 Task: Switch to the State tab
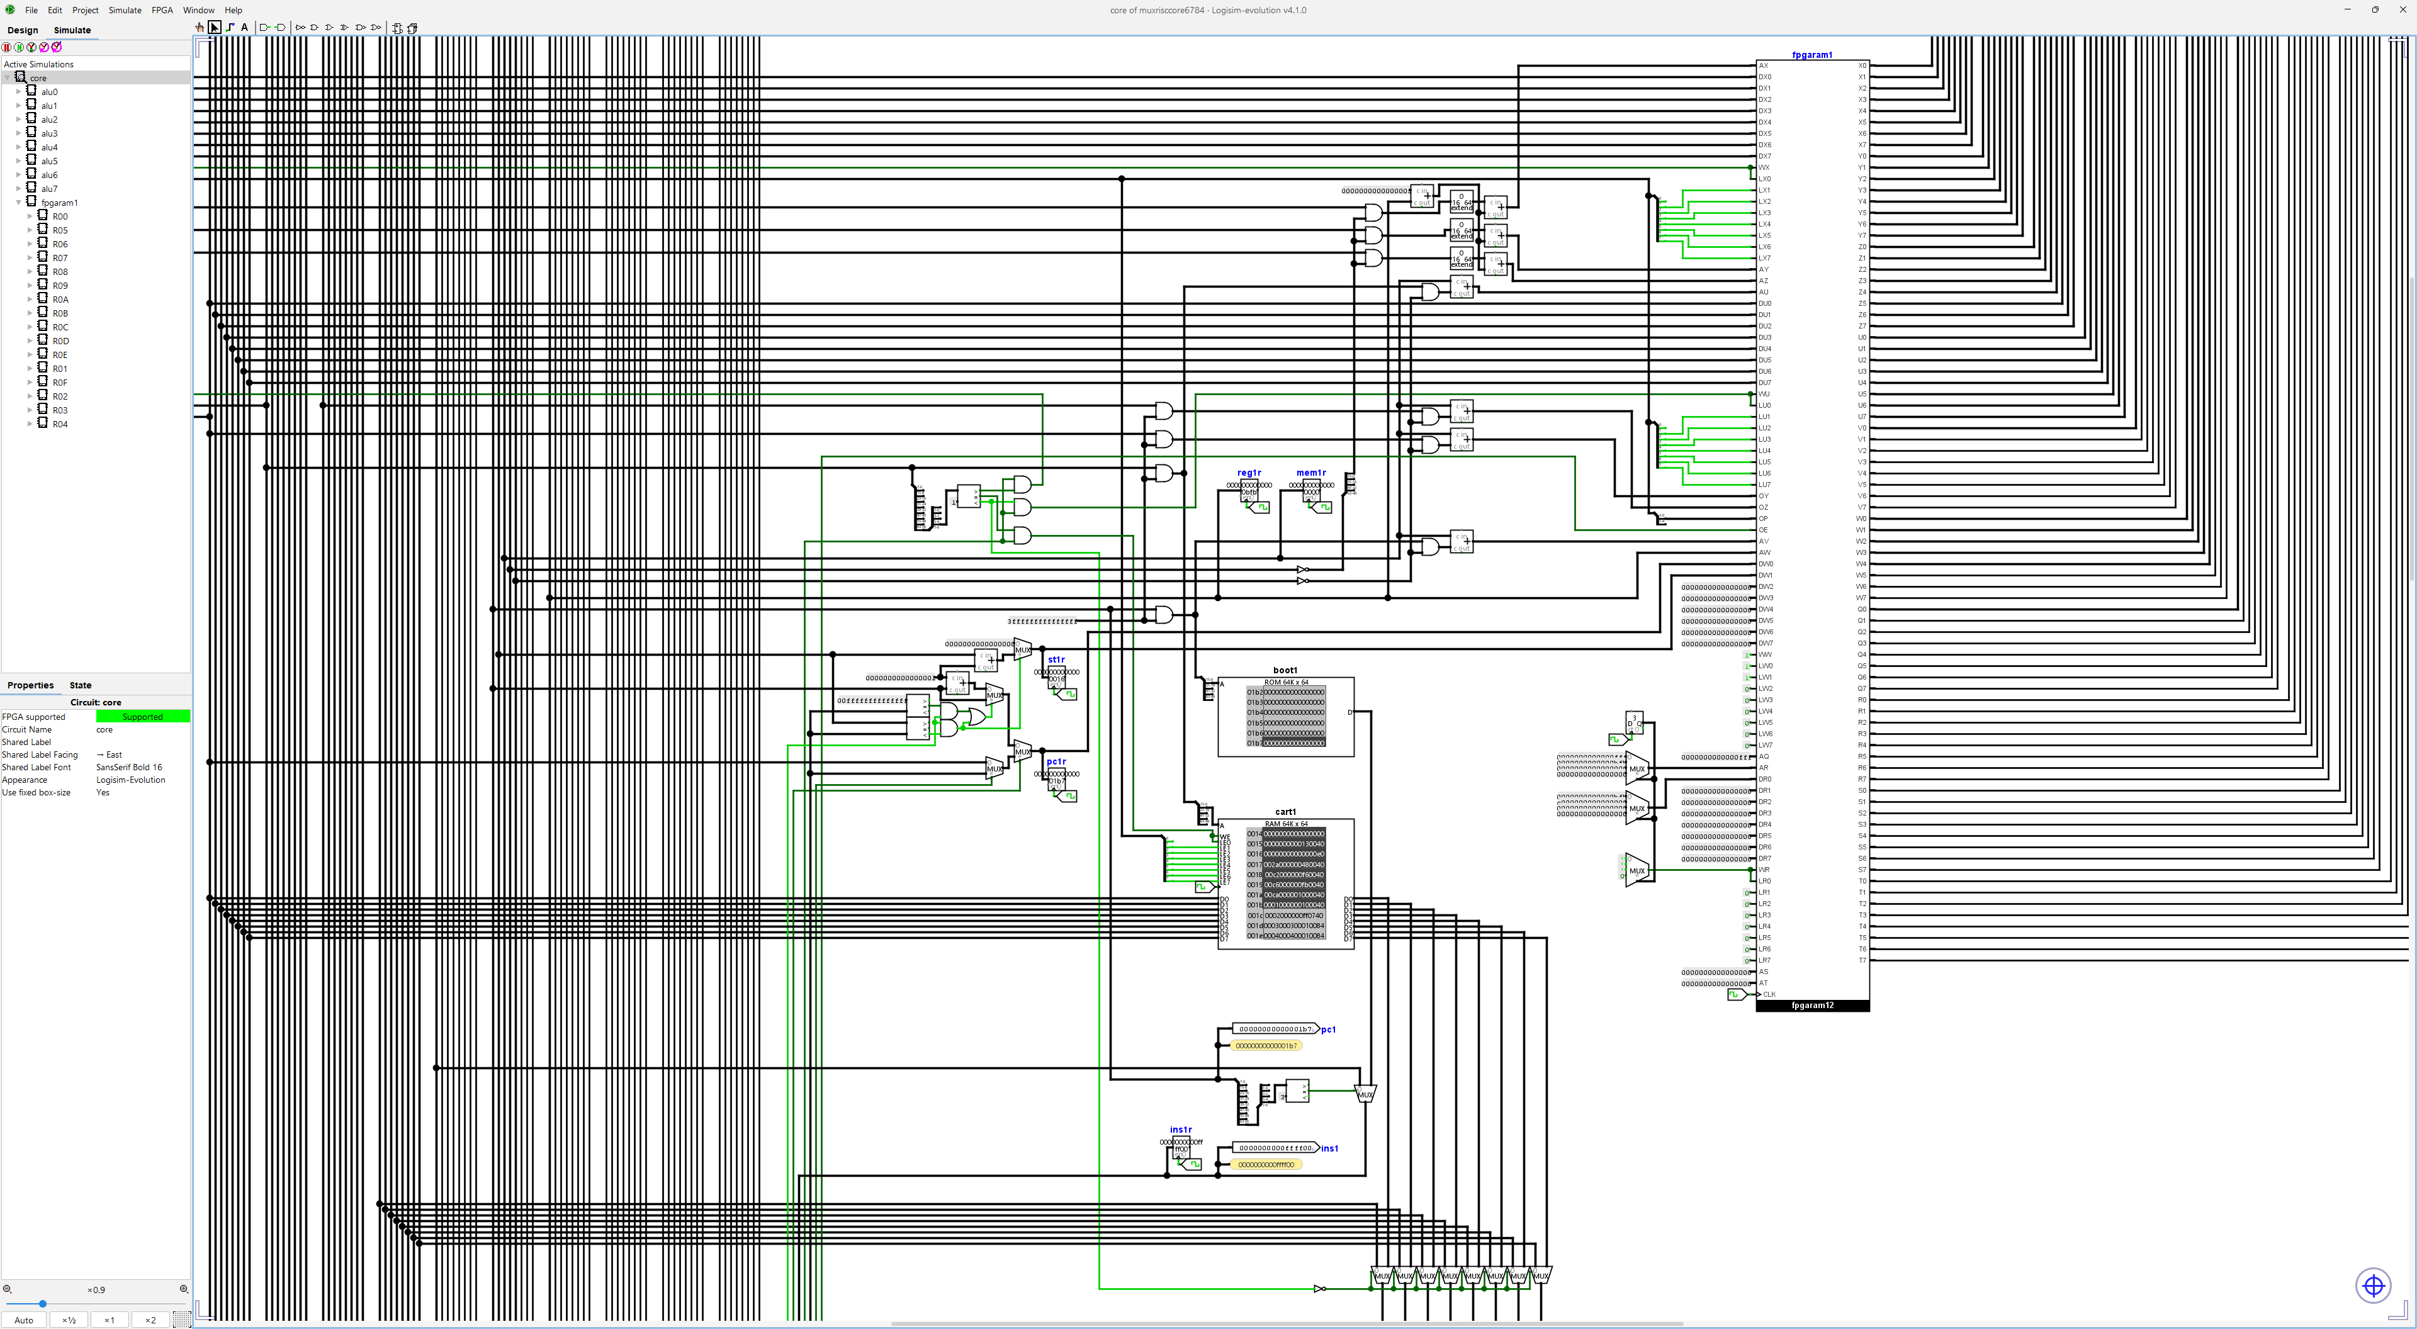click(x=81, y=686)
